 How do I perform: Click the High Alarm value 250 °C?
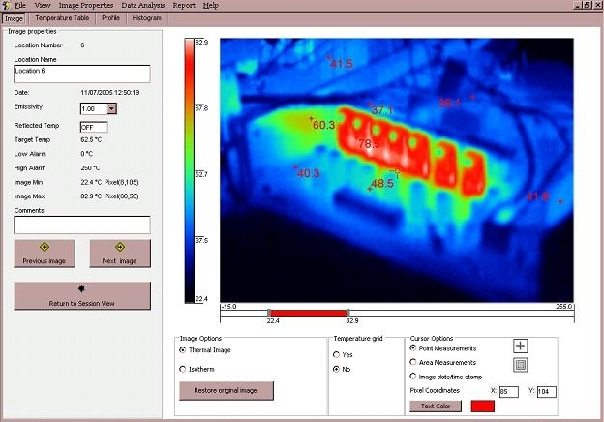coord(90,167)
